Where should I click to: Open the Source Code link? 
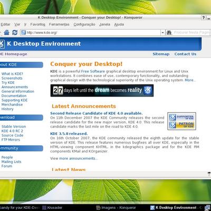pyautogui.click(x=13, y=135)
